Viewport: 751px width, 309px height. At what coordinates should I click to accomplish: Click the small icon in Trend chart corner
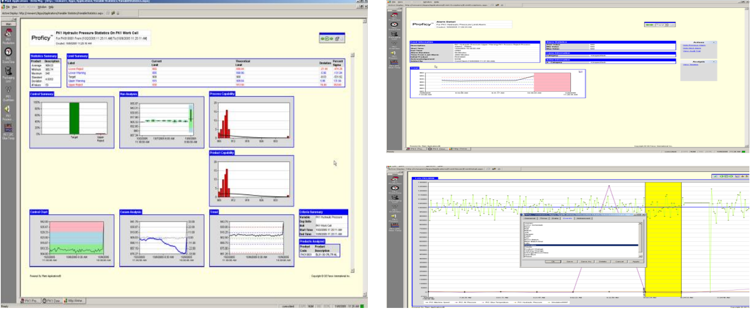[580, 71]
